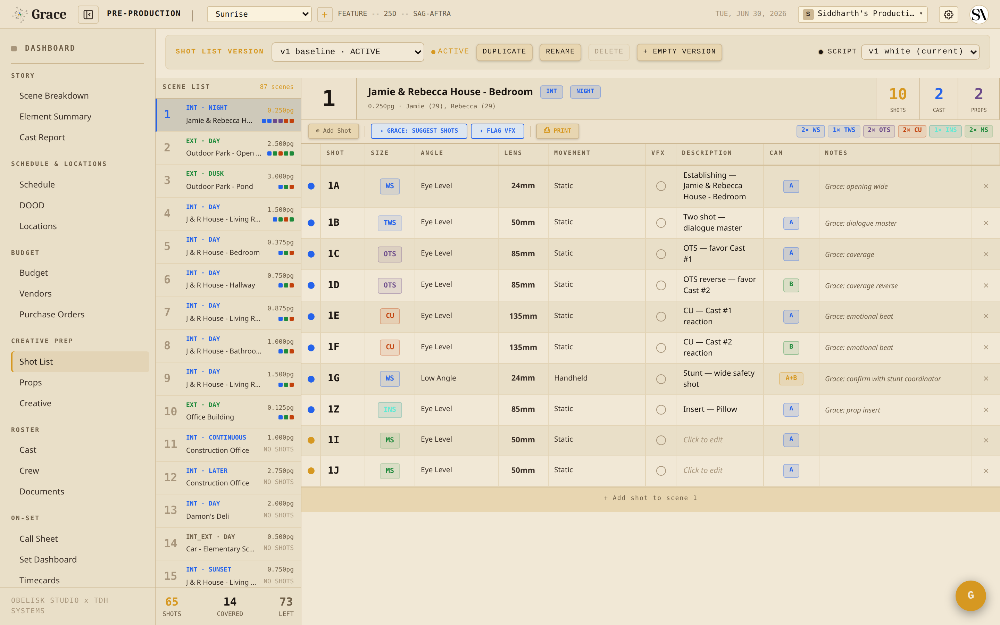Remove shot 1J using the X icon

(986, 471)
